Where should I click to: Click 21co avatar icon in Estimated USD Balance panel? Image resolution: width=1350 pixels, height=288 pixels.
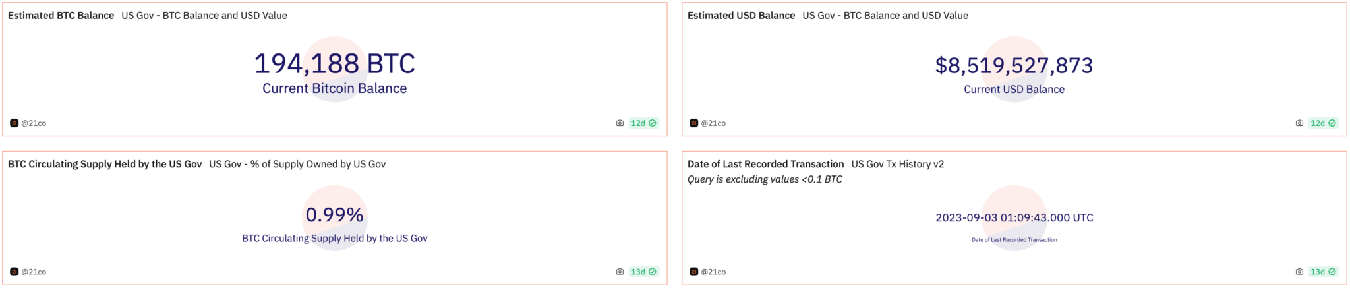pyautogui.click(x=693, y=123)
